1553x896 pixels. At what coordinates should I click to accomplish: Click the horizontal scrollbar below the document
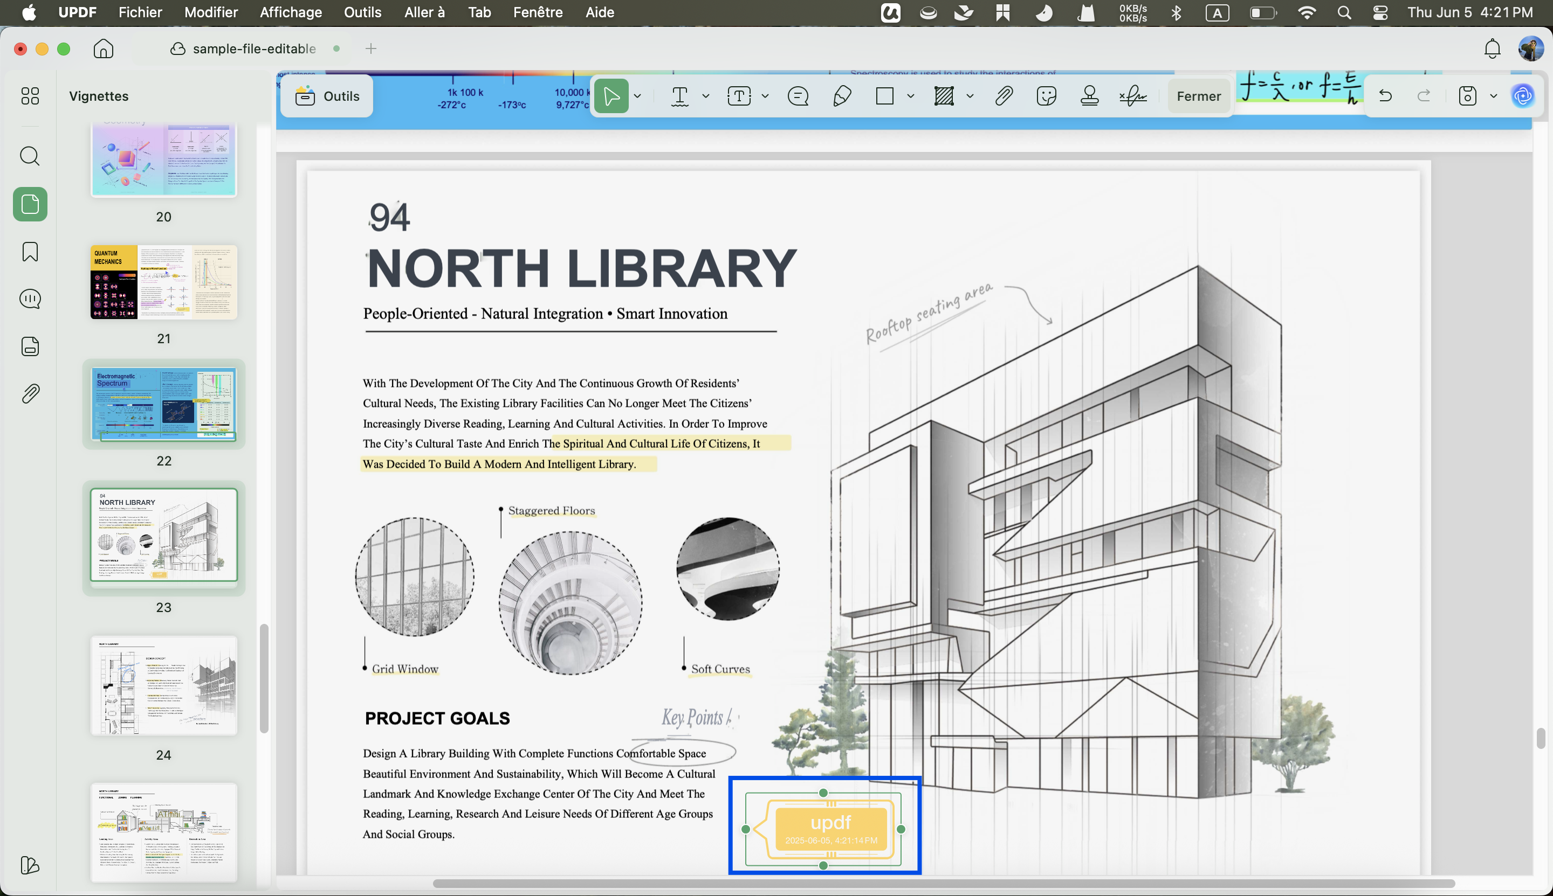pyautogui.click(x=943, y=884)
